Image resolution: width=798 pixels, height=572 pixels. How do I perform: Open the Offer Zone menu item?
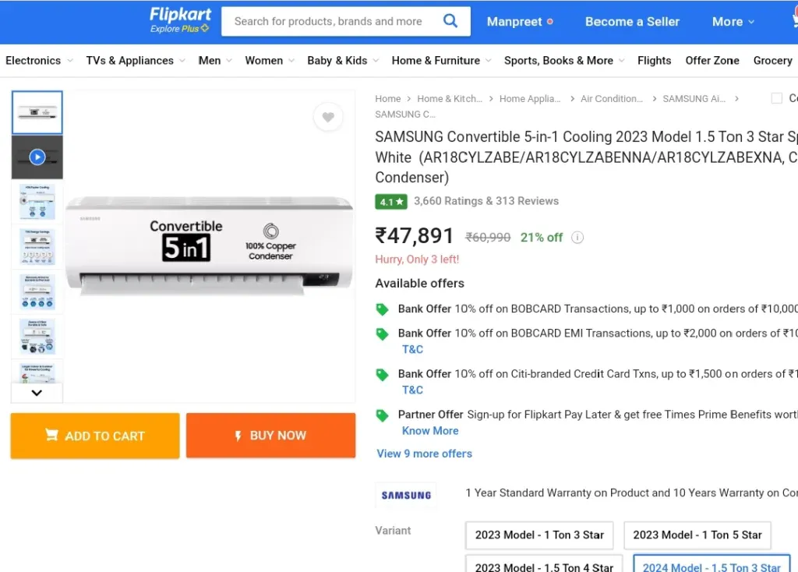pos(712,61)
